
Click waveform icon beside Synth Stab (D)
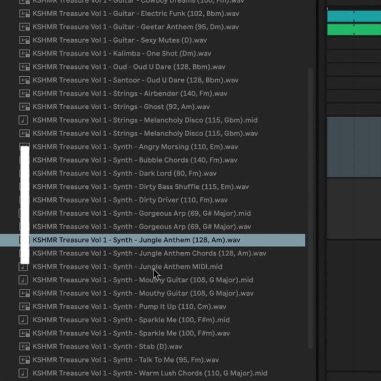tap(24, 346)
